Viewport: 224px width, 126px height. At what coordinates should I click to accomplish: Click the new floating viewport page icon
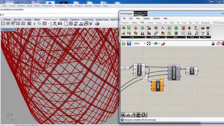(x=65, y=23)
